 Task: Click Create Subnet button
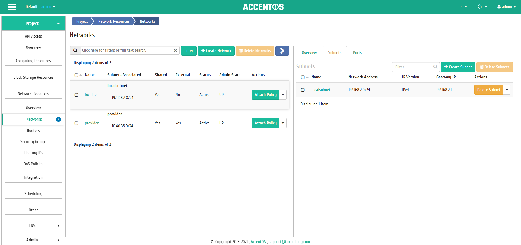click(458, 67)
